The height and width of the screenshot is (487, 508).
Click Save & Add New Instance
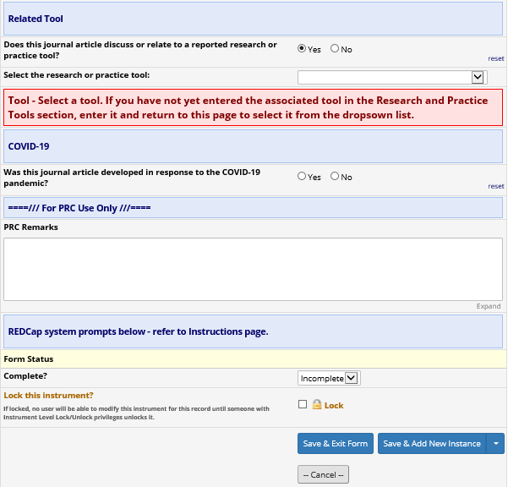[x=432, y=444]
